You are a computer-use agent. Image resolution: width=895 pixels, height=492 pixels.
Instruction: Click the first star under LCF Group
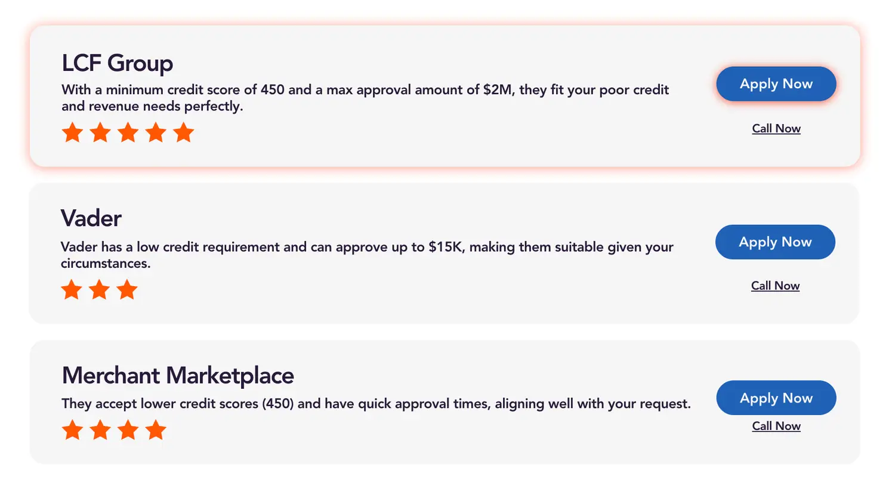[72, 132]
